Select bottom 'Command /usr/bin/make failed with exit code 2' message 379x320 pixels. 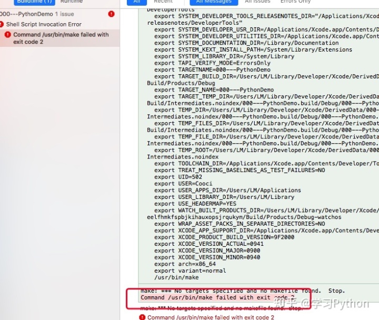point(211,317)
